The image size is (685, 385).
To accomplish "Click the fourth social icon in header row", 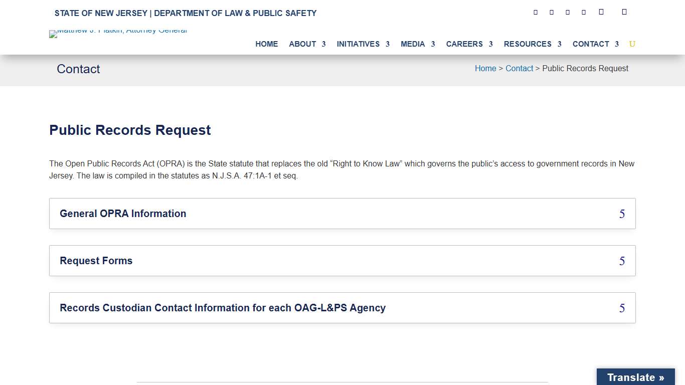I will [583, 12].
